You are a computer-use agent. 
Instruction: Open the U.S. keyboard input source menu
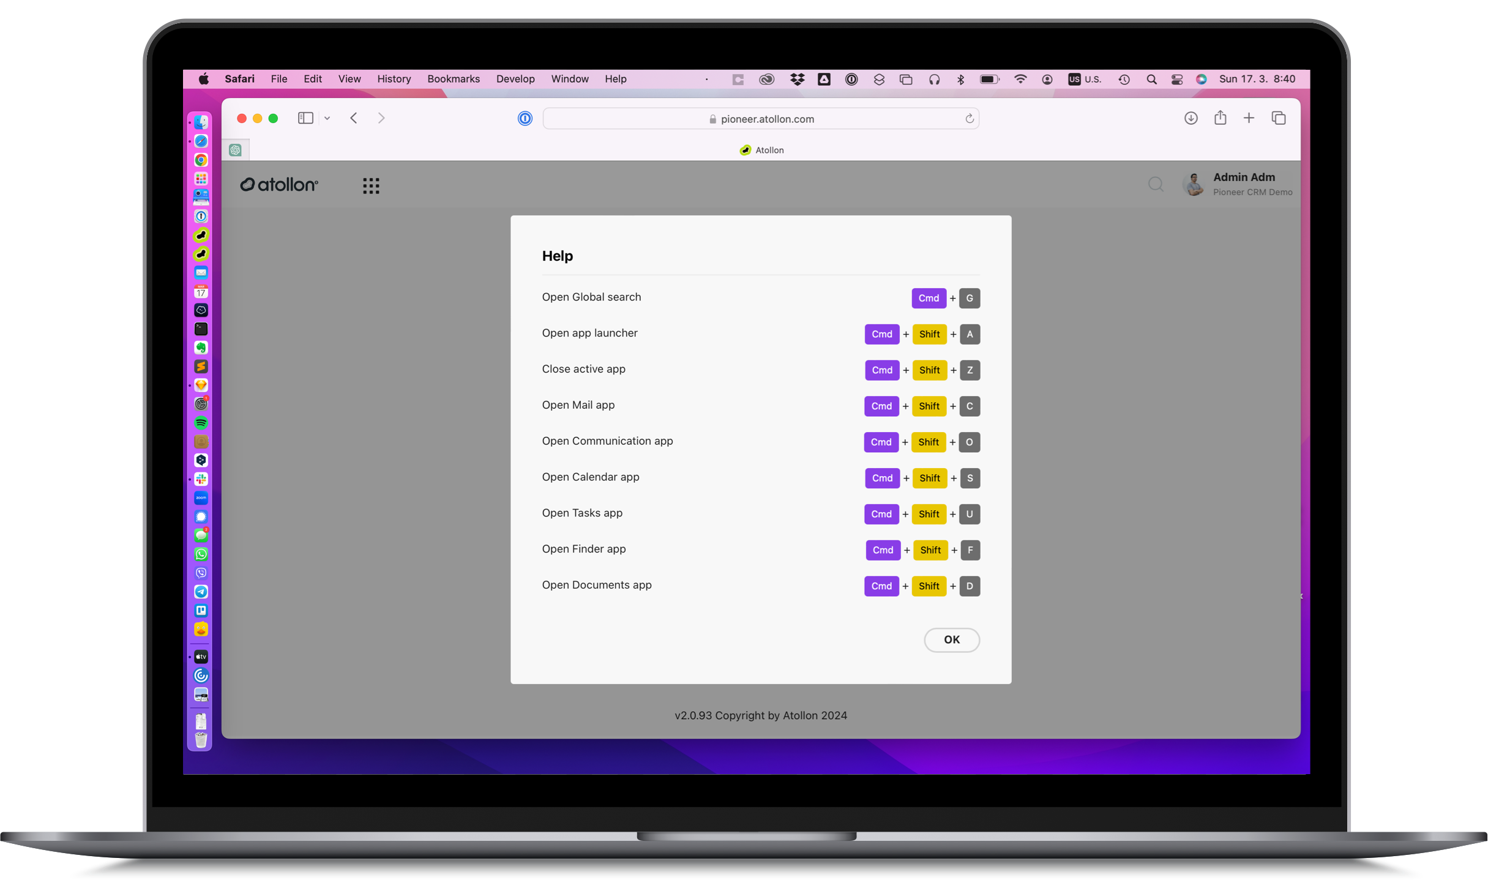pos(1084,79)
